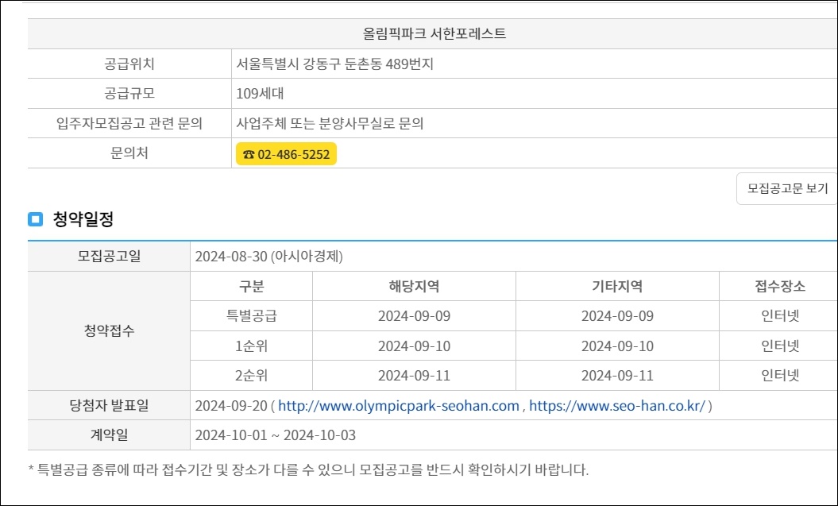
Task: Select the text 사업주체 또는 분양사무실로 문의
Action: tap(330, 124)
